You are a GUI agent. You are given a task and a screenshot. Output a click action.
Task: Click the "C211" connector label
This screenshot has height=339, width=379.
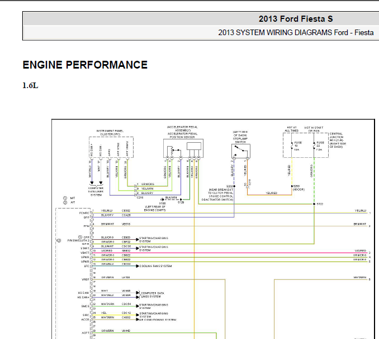click(x=250, y=182)
